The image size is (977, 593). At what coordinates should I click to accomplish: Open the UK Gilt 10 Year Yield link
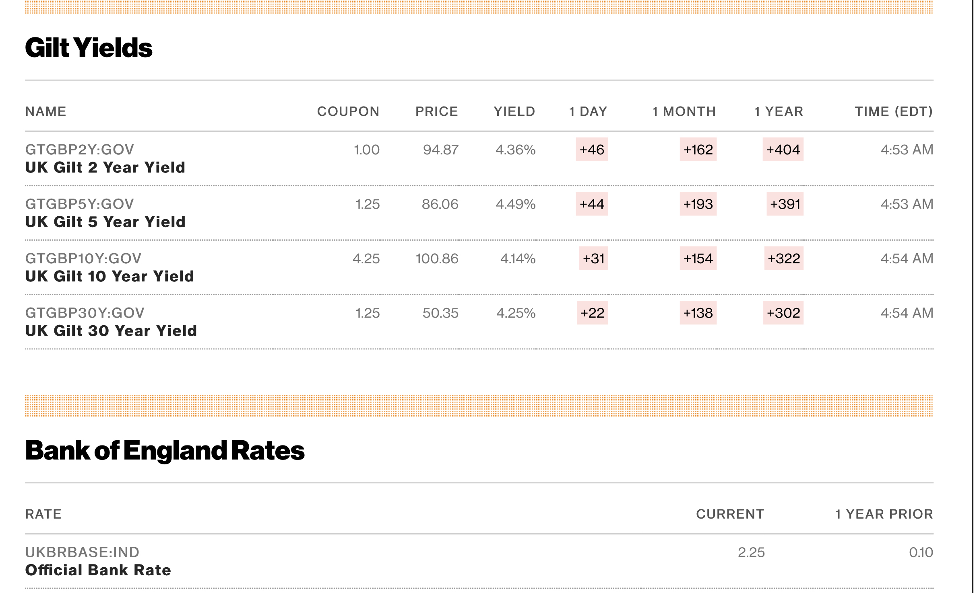109,277
